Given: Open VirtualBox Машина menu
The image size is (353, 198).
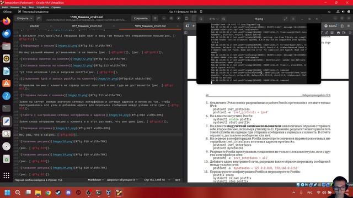Looking at the screenshot, I should (15, 7).
